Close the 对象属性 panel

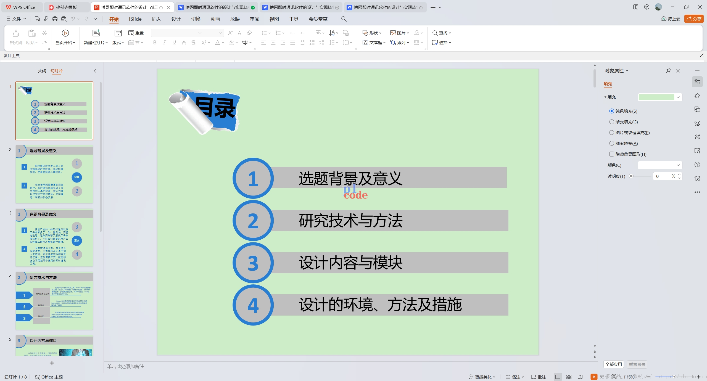tap(678, 71)
